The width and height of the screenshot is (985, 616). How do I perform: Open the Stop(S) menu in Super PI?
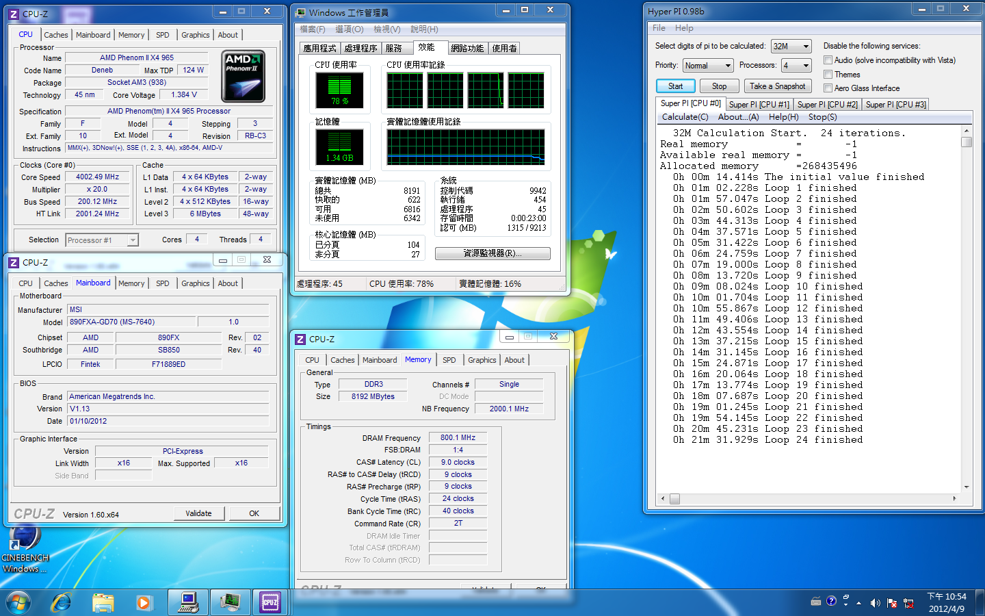[x=822, y=117]
